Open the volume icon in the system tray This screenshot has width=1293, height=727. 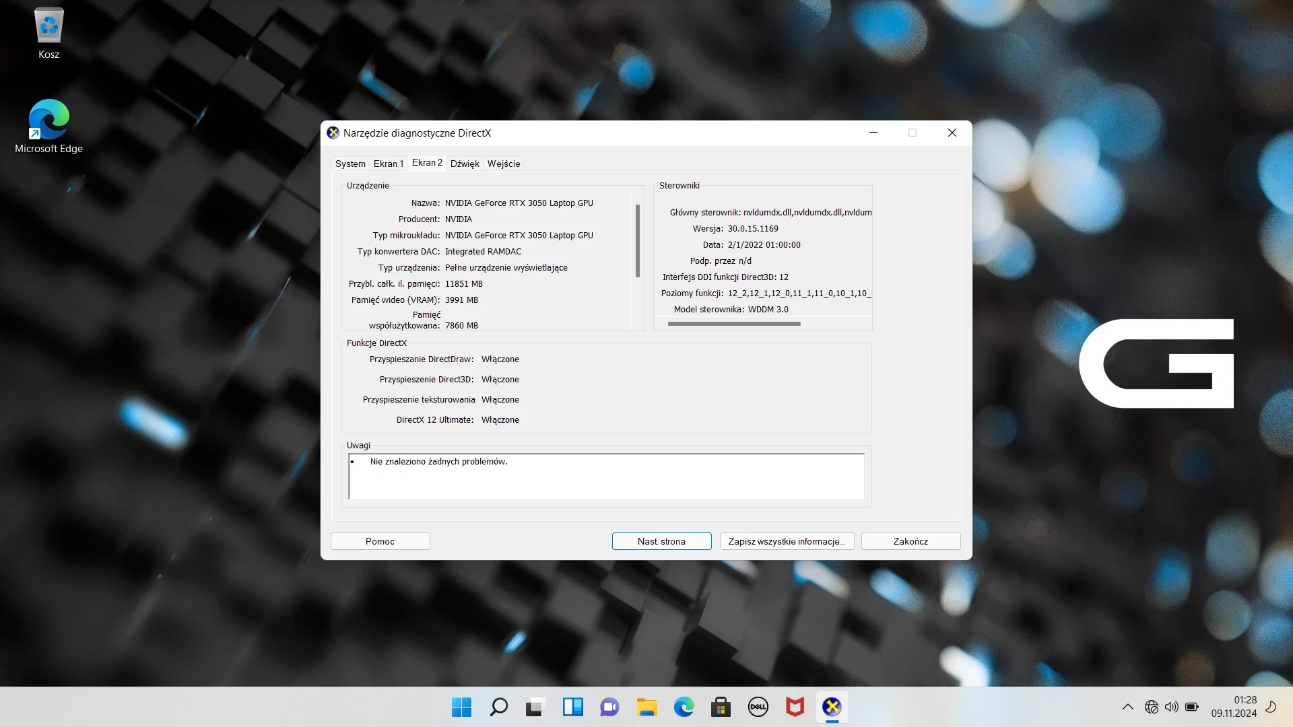[1171, 707]
